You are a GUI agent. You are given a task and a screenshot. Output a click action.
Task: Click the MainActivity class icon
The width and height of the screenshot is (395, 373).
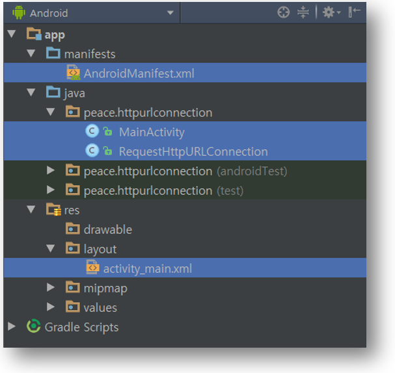[92, 131]
